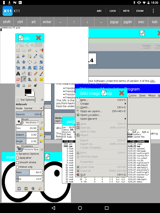Select the Blur/Sharpen droplet tool
The height and width of the screenshot is (213, 160).
24,85
